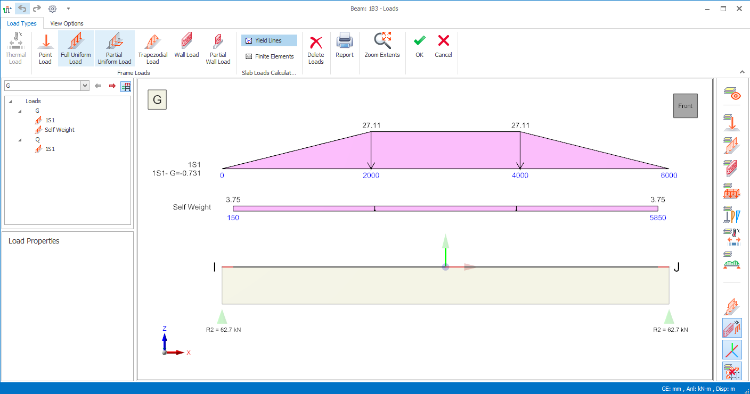The image size is (750, 394).
Task: Open the Report printer icon
Action: (345, 47)
